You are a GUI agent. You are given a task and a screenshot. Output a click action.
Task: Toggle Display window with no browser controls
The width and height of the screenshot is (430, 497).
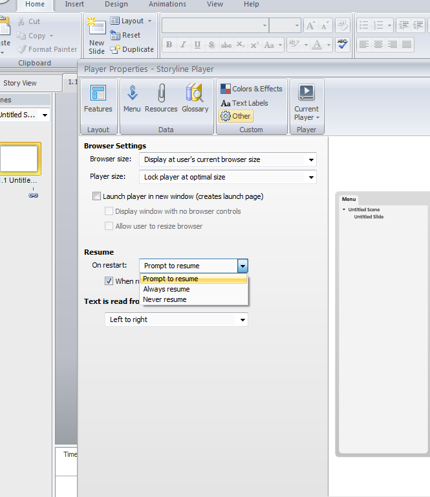(x=109, y=211)
